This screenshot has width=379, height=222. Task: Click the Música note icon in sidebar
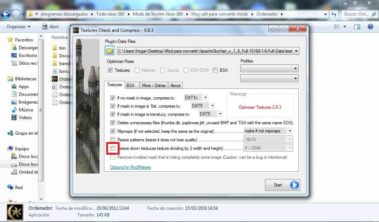tap(14, 110)
